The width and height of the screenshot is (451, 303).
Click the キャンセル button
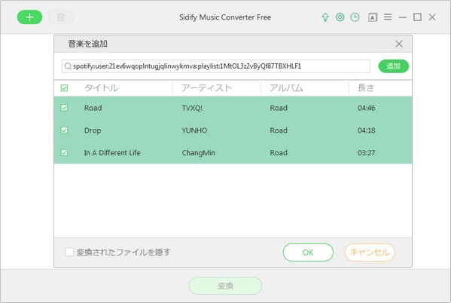pos(370,252)
